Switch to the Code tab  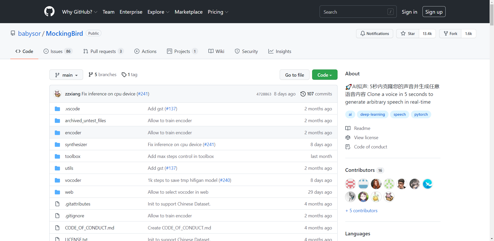click(24, 51)
